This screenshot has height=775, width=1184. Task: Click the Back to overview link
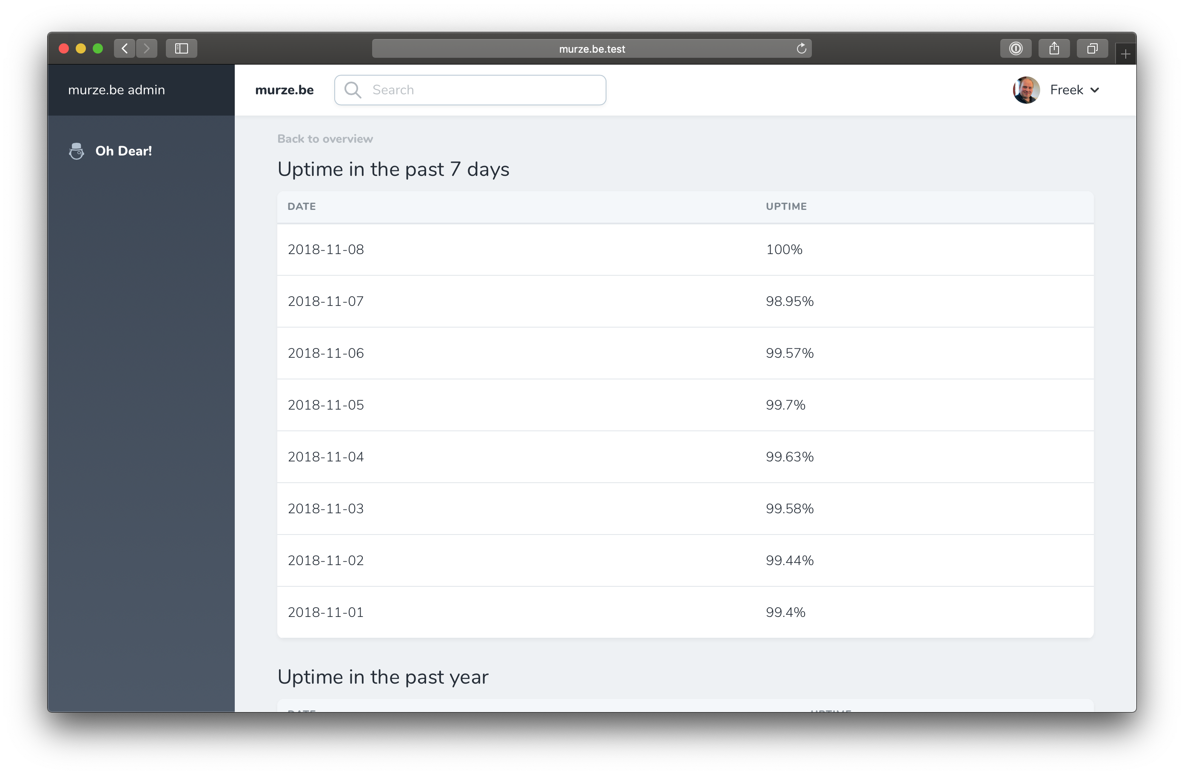(x=325, y=139)
